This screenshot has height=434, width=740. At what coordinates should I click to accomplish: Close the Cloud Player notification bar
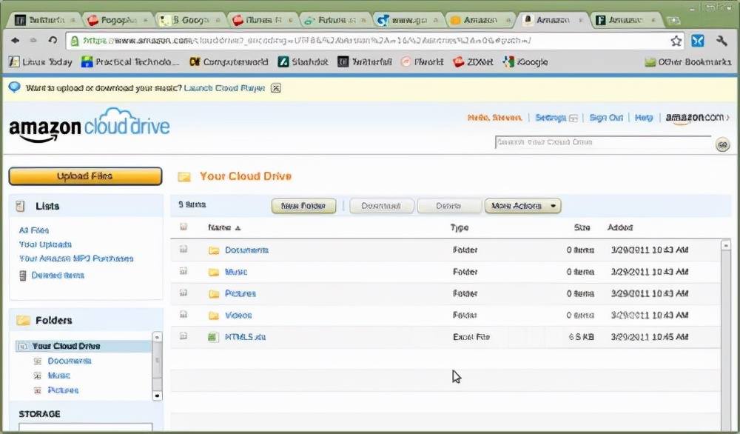(x=276, y=88)
